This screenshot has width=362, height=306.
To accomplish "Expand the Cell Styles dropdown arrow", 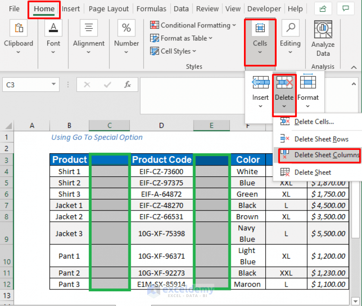I will coord(194,51).
